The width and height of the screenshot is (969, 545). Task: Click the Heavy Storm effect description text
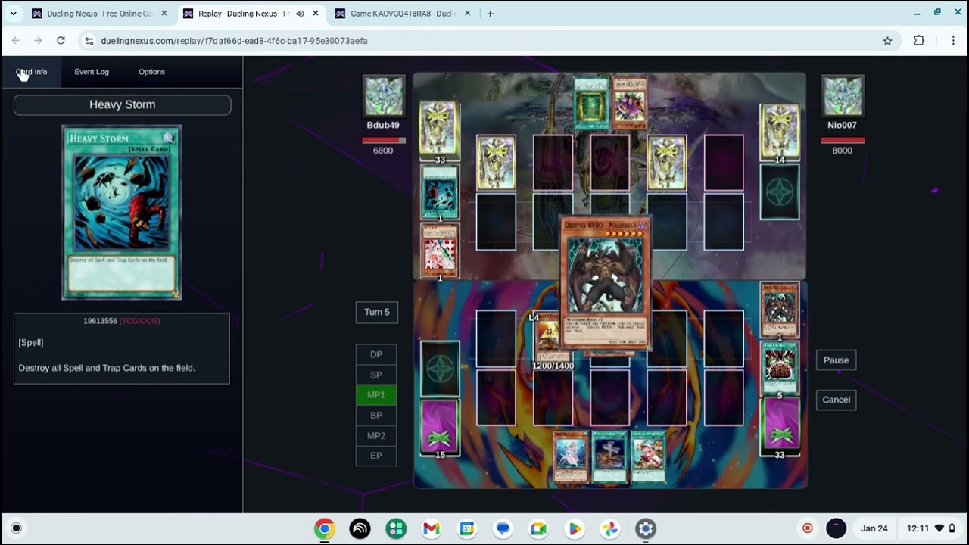coord(107,368)
